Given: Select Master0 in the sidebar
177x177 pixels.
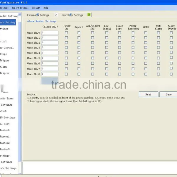Looking at the screenshot, I should click(5, 130).
